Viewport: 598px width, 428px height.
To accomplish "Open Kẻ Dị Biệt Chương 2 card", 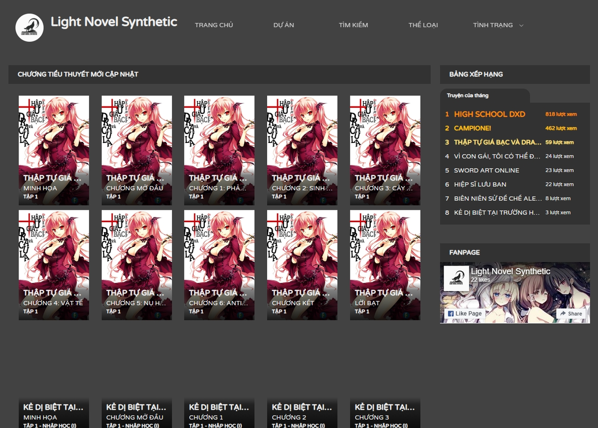I will tap(302, 413).
